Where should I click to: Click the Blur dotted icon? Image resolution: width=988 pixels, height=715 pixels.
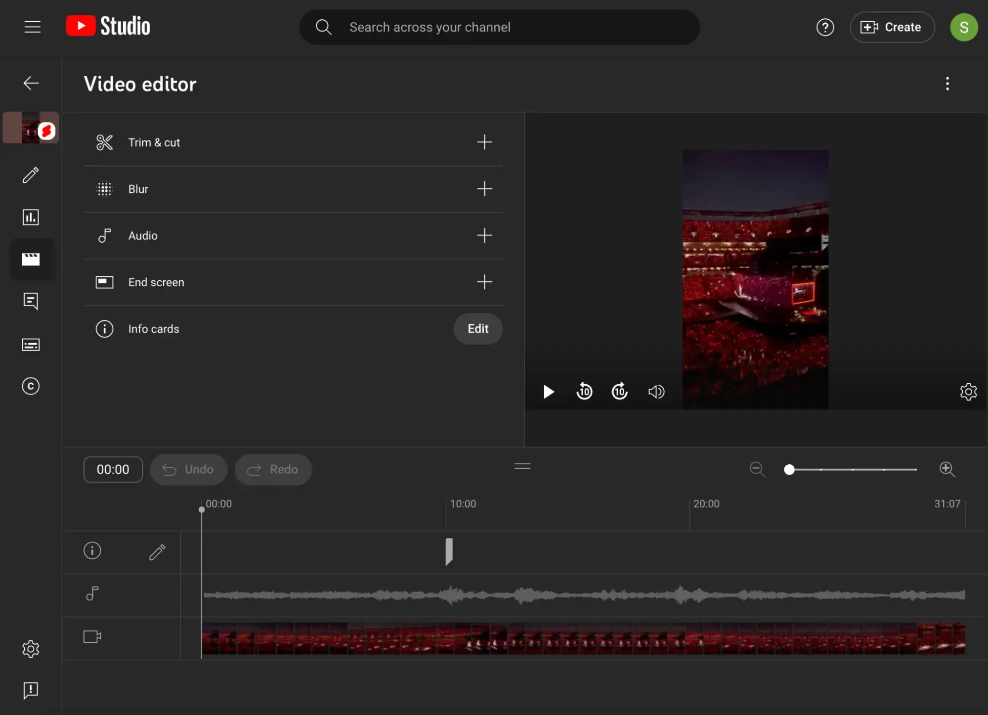[x=104, y=189]
